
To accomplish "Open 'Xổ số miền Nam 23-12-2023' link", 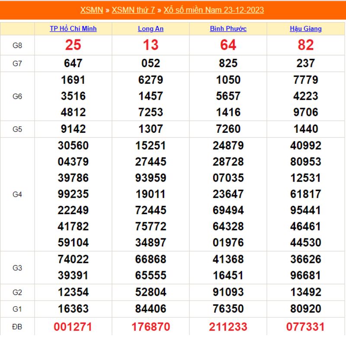I will click(214, 10).
